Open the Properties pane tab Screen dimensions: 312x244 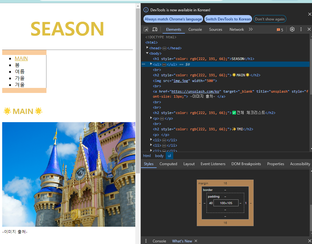point(276,164)
